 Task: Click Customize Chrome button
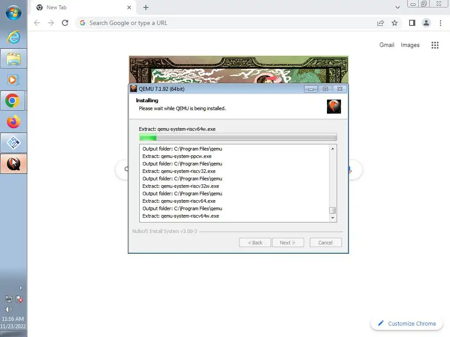click(407, 323)
